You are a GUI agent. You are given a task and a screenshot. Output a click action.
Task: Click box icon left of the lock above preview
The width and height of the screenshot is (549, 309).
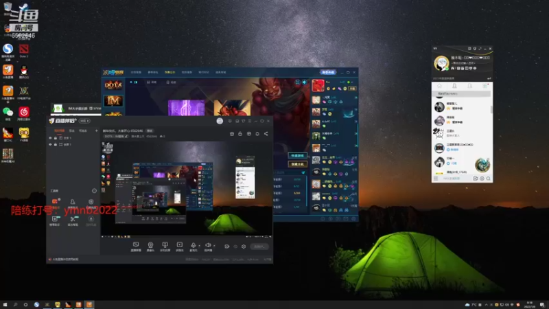tap(232, 133)
